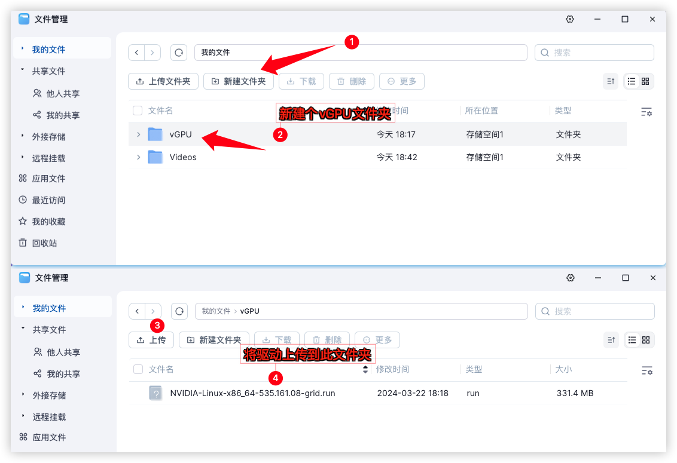Click the top window address path field

[x=361, y=53]
